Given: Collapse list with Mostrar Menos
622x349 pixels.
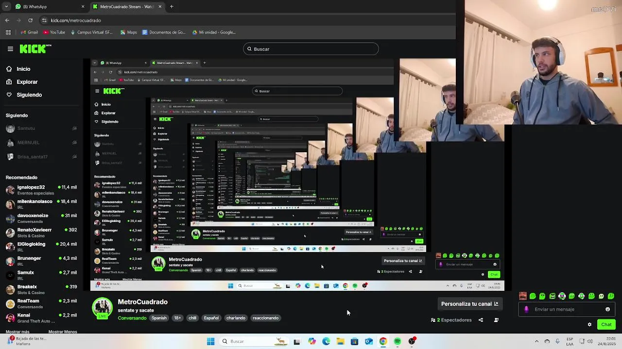Looking at the screenshot, I should (63, 332).
